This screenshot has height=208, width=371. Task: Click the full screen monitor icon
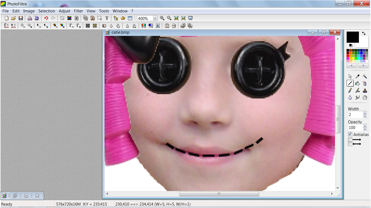pos(190,18)
